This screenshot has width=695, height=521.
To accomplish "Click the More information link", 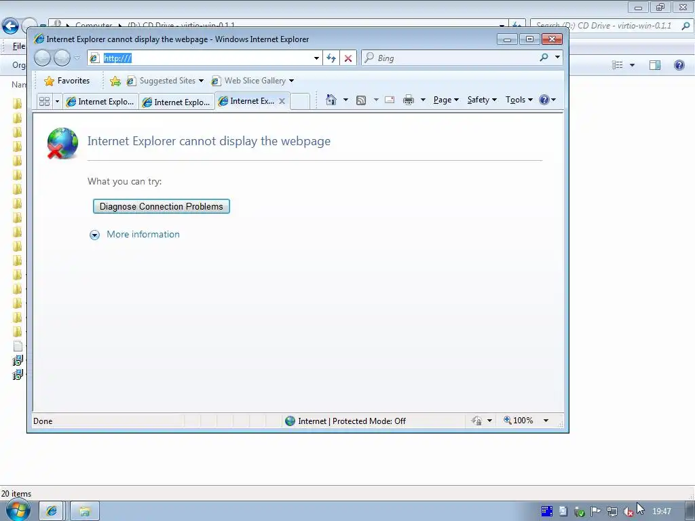I will [x=143, y=234].
